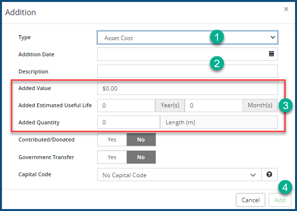
Task: Click the green step 4 marker
Action: point(286,187)
